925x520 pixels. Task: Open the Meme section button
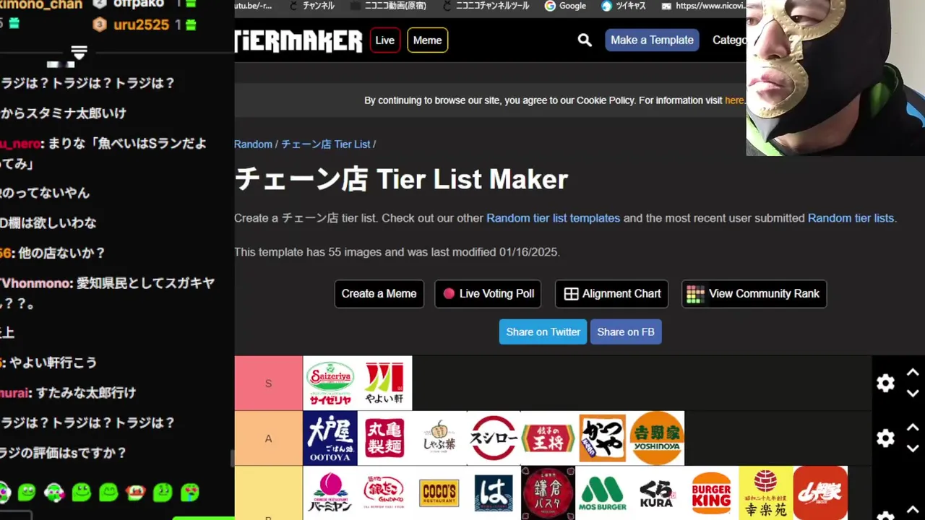pyautogui.click(x=427, y=40)
